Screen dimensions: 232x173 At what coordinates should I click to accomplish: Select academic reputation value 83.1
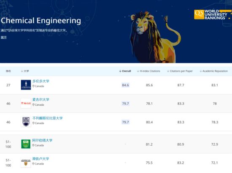point(215,85)
